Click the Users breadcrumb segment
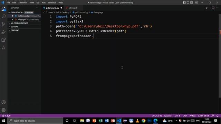Image resolution: width=221 pixels, height=124 pixels. [x=50, y=12]
